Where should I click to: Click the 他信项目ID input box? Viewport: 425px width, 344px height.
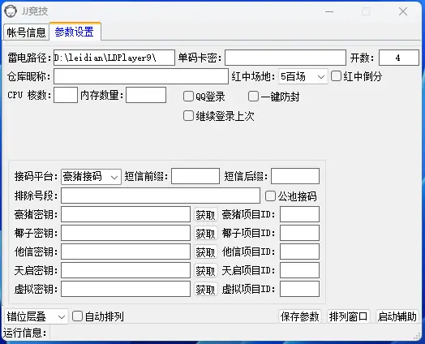tap(299, 252)
